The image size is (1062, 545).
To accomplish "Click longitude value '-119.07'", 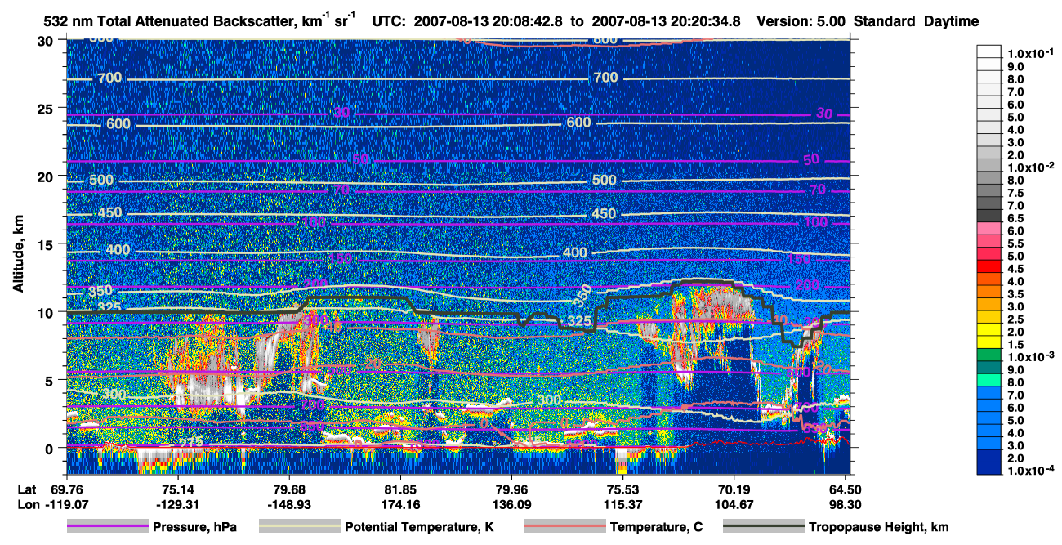I will click(x=65, y=504).
